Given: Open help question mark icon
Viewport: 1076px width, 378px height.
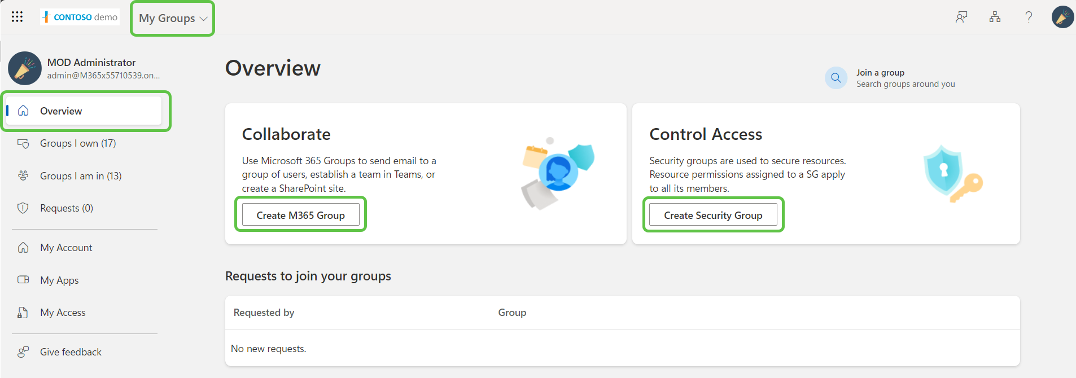Looking at the screenshot, I should pos(1029,17).
